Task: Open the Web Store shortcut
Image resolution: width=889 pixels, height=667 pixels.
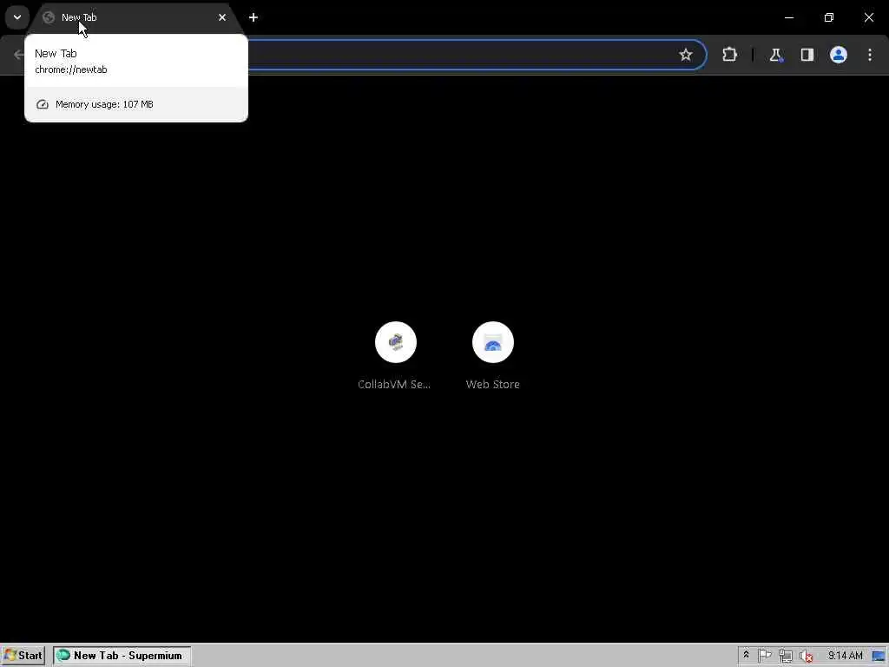Action: [493, 355]
